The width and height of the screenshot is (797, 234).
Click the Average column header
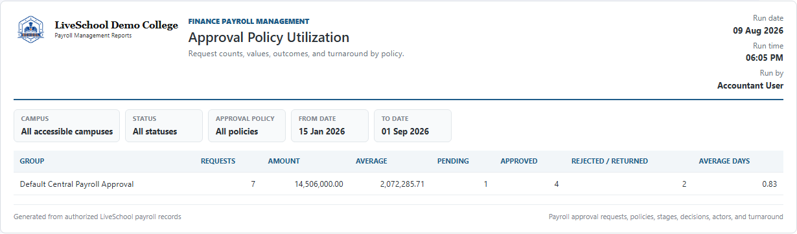[x=371, y=161]
